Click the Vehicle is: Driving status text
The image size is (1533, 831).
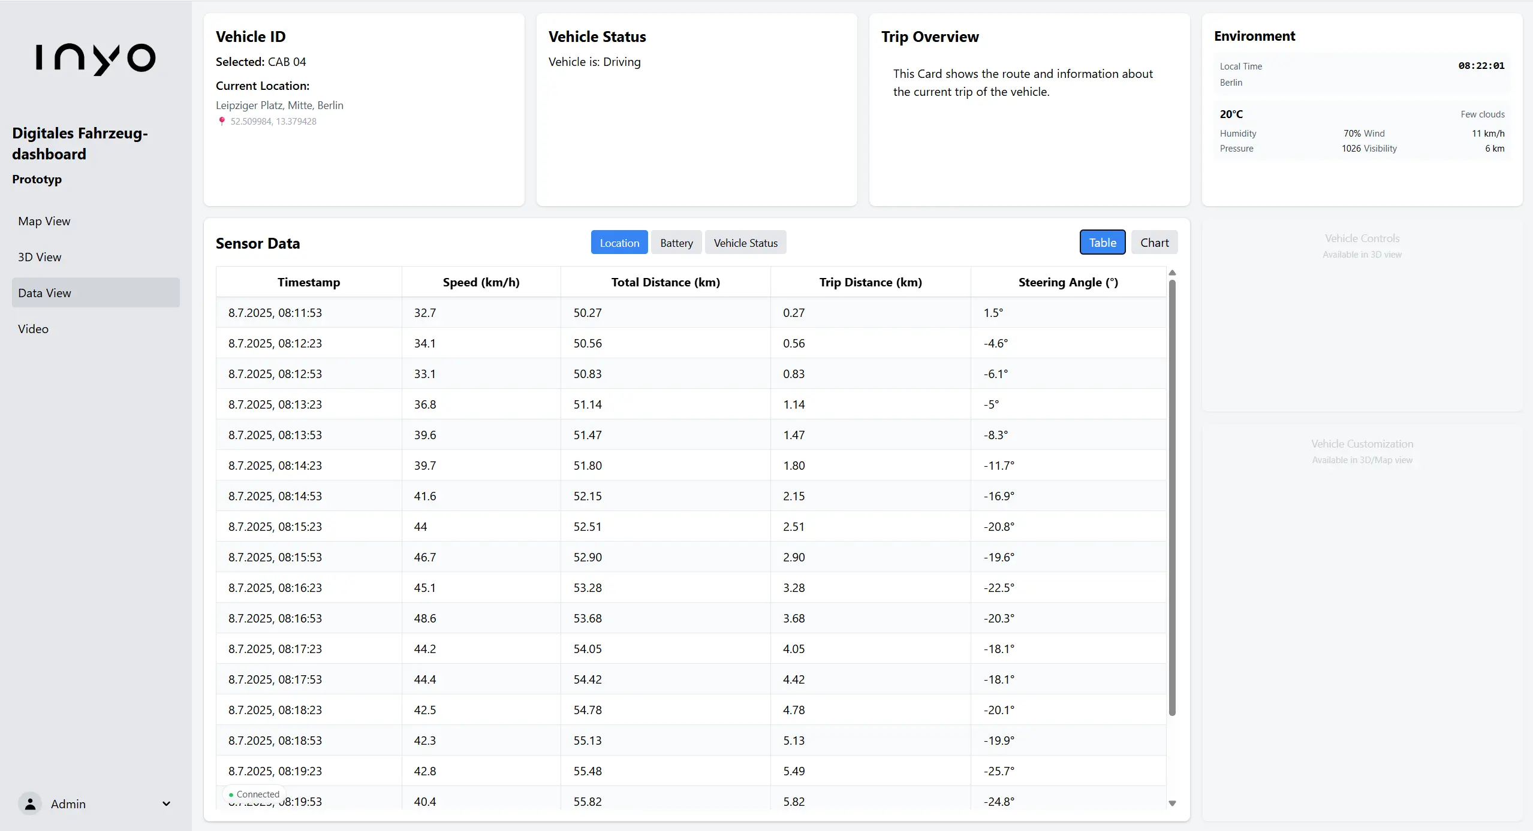tap(595, 62)
